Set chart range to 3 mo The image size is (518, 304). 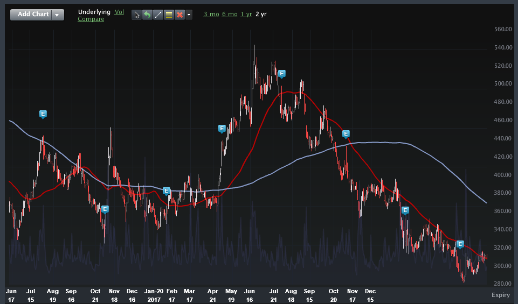tap(211, 14)
